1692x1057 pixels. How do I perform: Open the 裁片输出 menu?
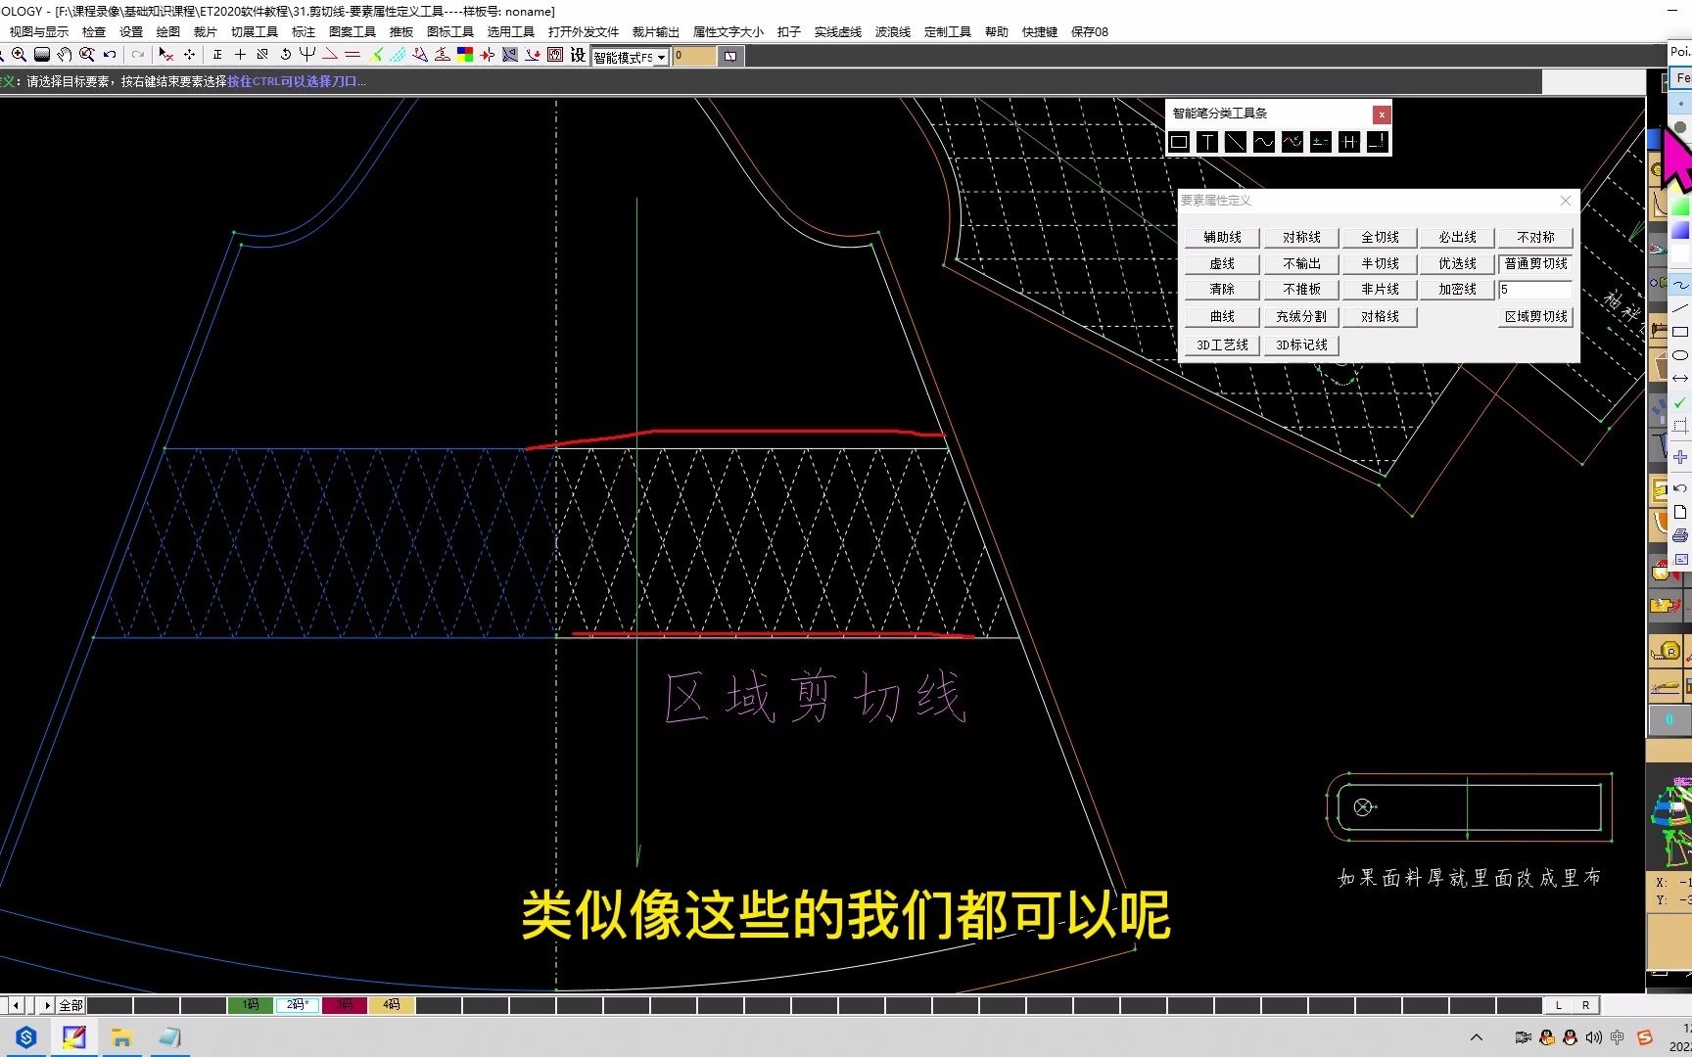click(x=656, y=32)
